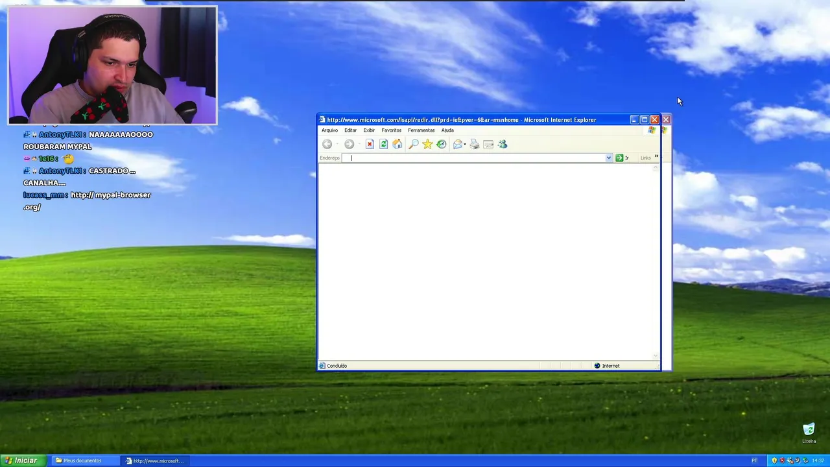
Task: Expand the Links toolbar chevron
Action: point(656,156)
